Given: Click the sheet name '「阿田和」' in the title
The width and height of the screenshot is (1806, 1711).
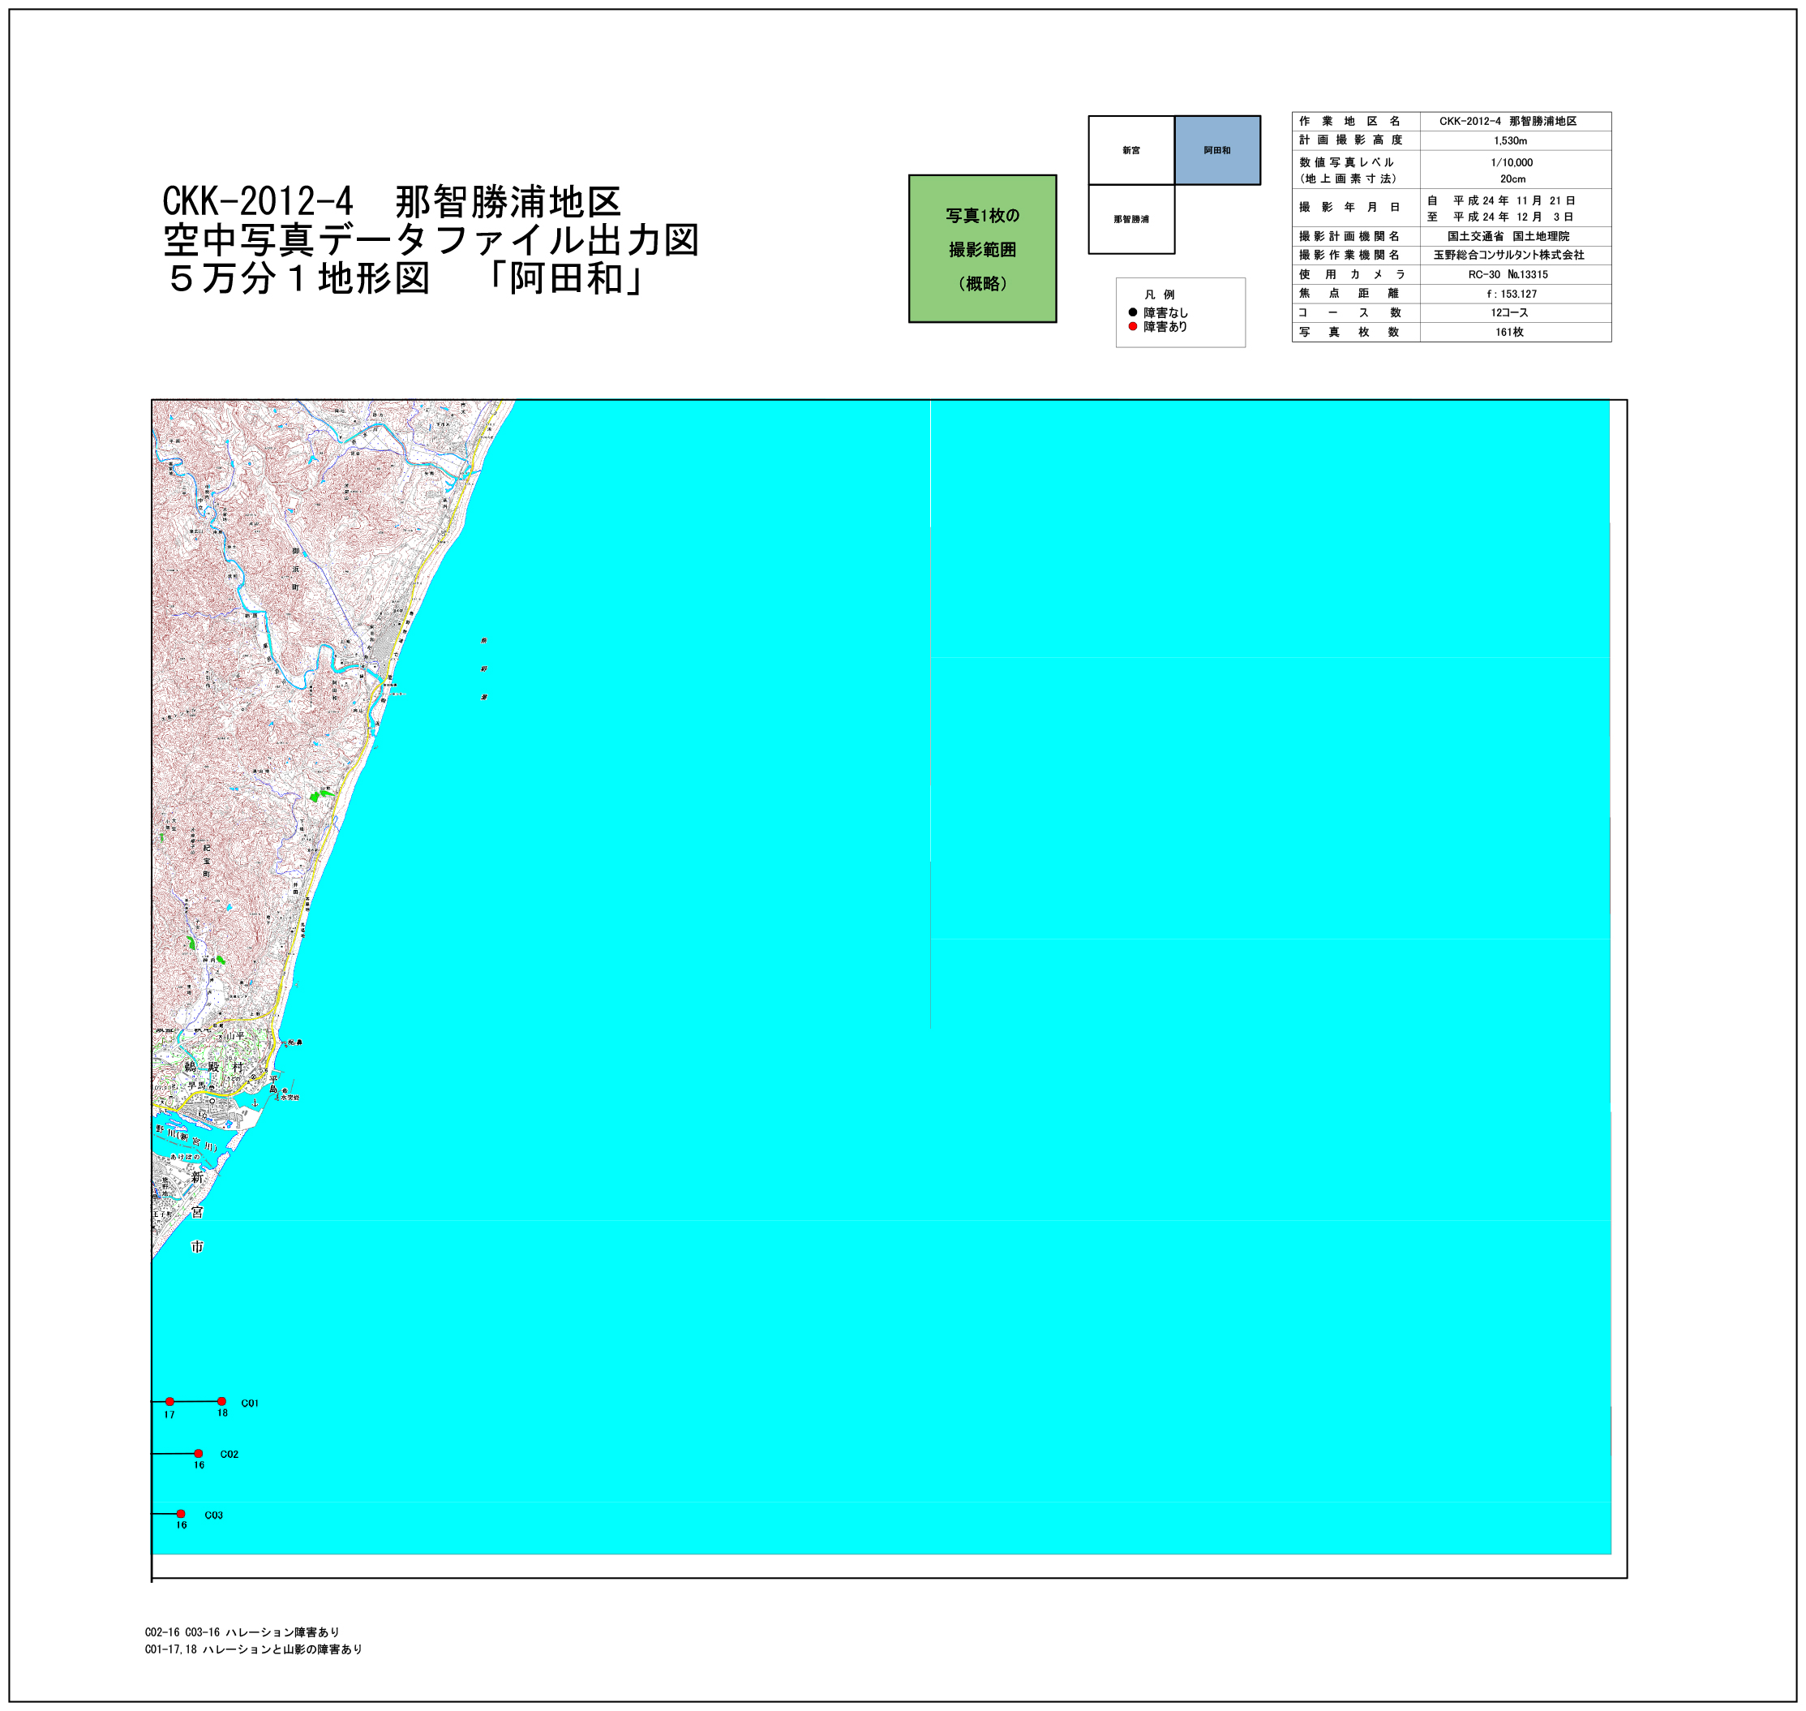Looking at the screenshot, I should (566, 278).
